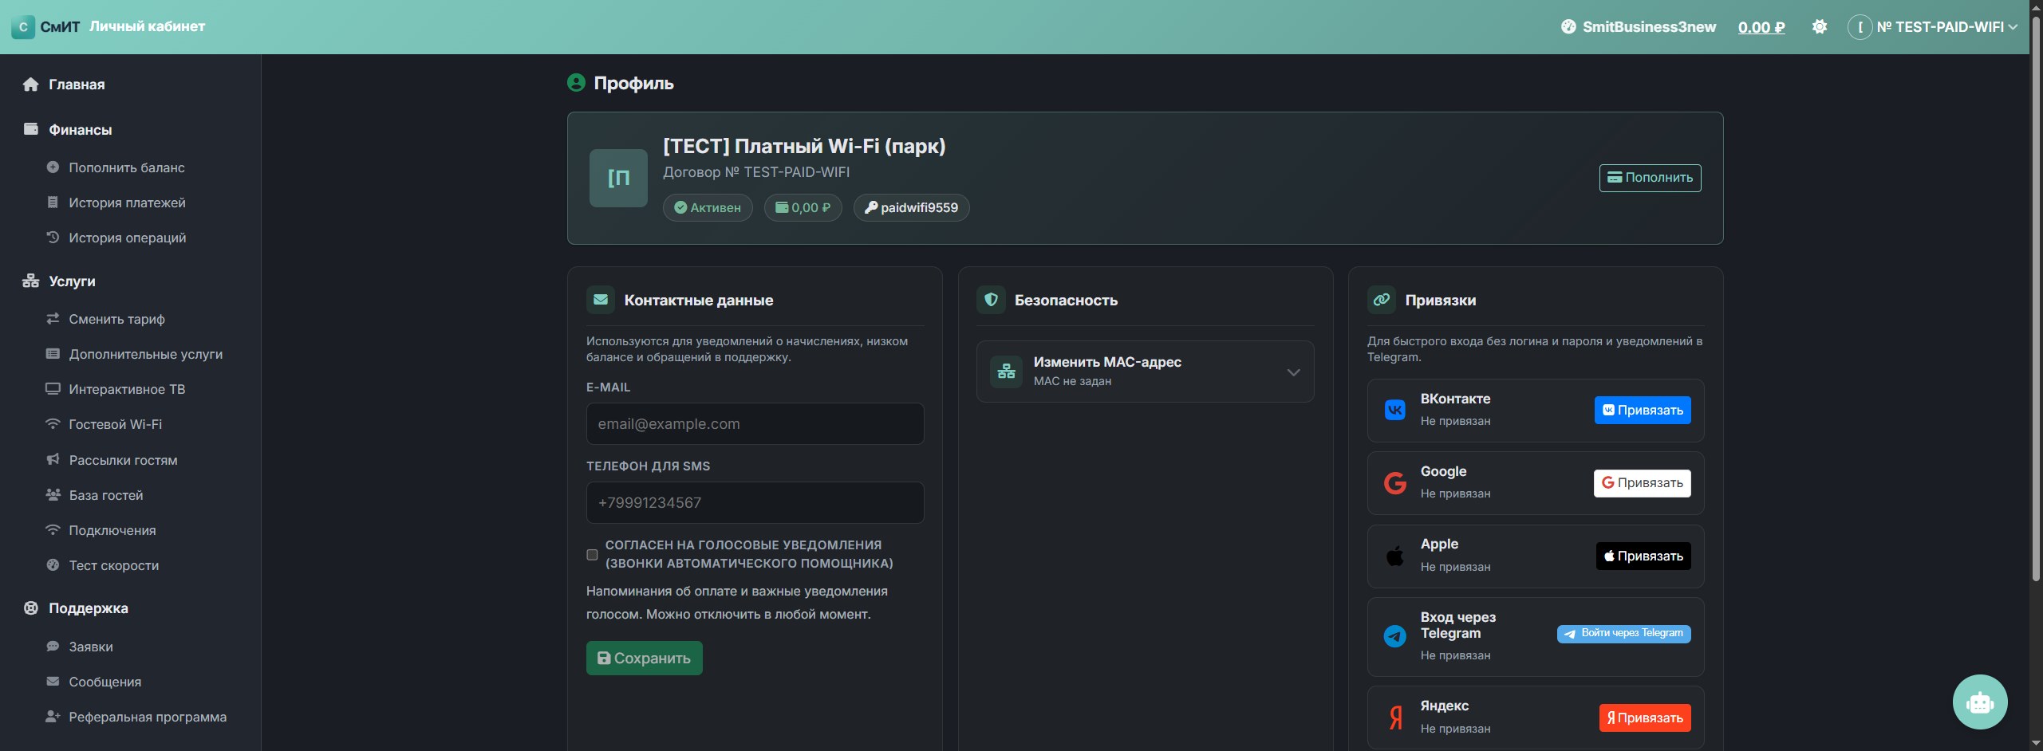Click the envelope icon in Контактные данные

click(601, 300)
